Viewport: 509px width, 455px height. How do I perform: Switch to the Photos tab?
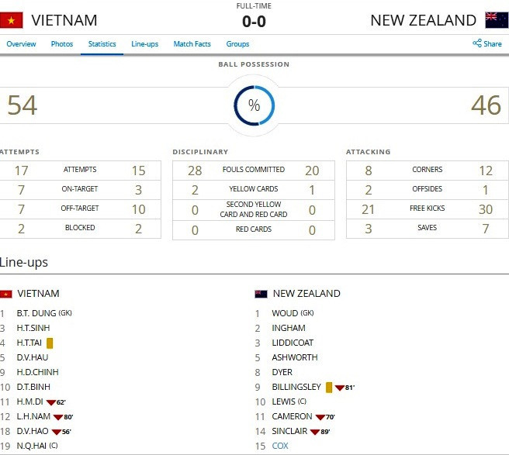pos(62,44)
